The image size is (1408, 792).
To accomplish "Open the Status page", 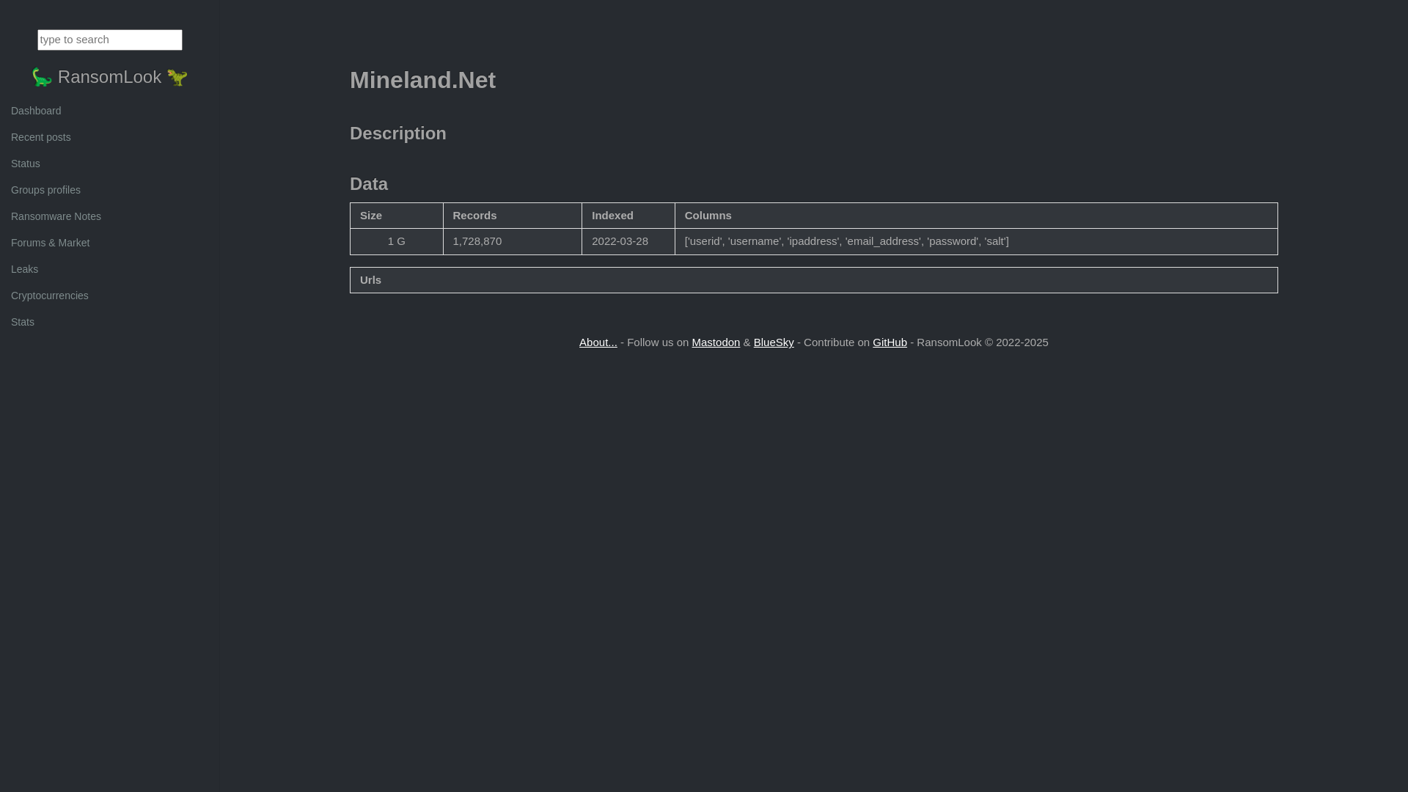I will tap(26, 164).
